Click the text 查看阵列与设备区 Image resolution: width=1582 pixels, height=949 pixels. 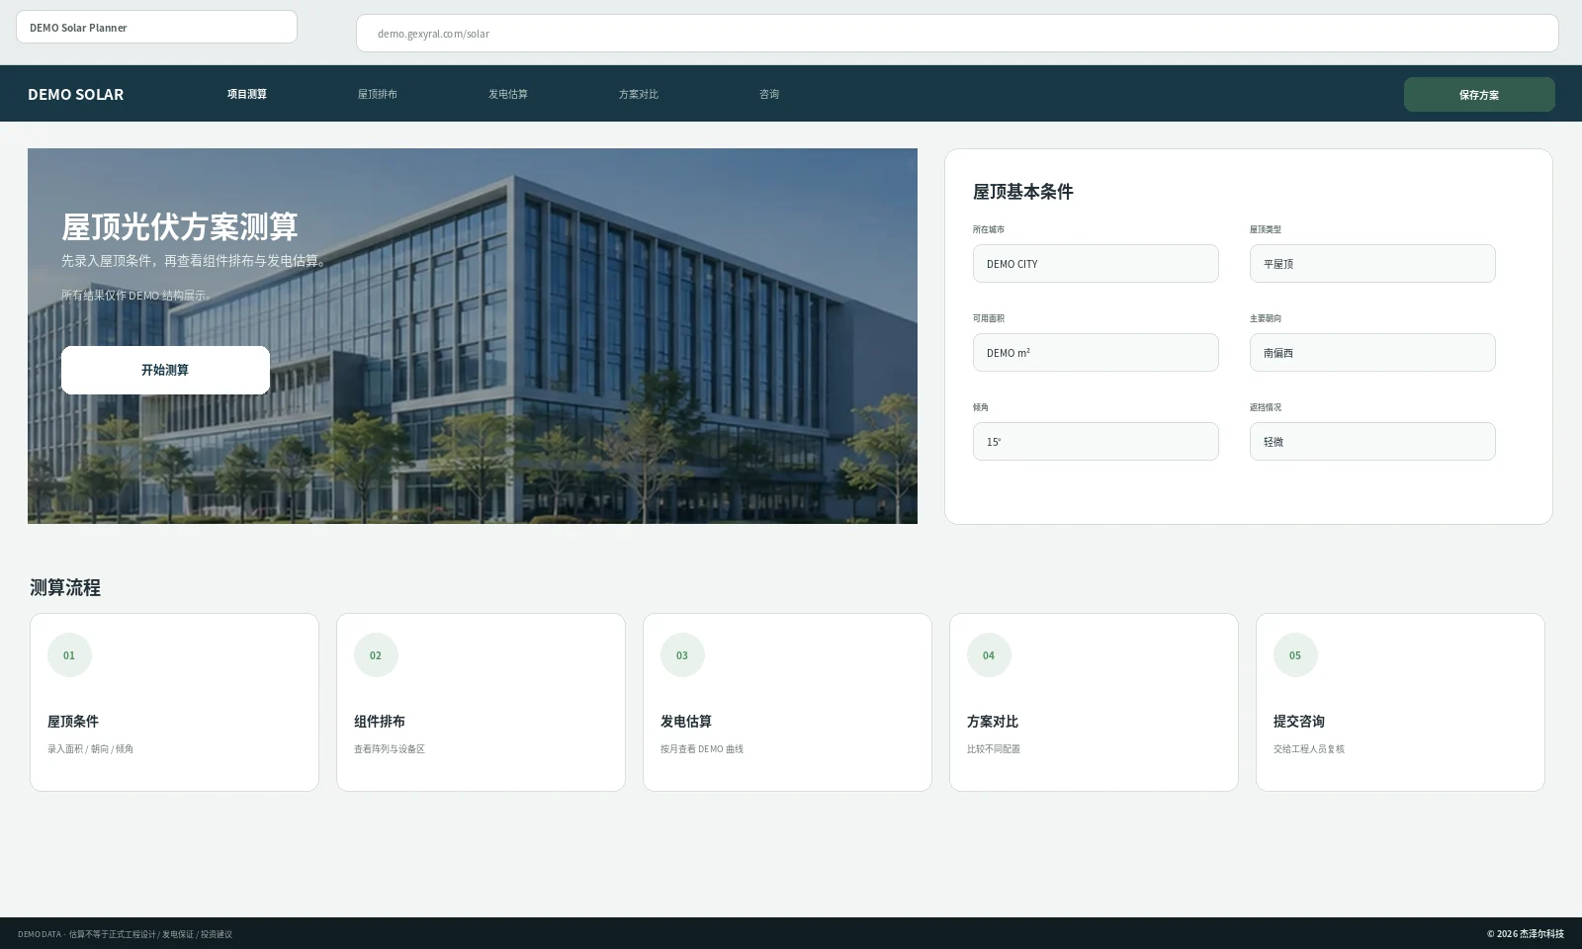pos(390,749)
